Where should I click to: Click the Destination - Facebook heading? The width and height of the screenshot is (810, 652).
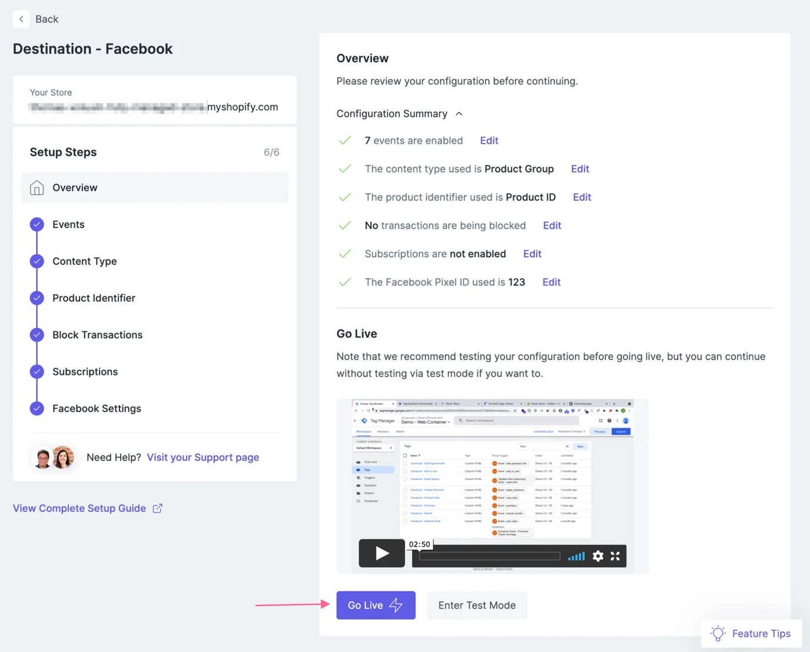pos(93,49)
